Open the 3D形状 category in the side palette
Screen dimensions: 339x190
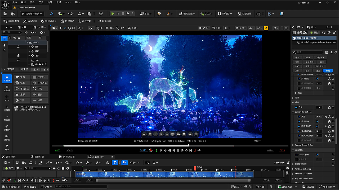pos(7,88)
